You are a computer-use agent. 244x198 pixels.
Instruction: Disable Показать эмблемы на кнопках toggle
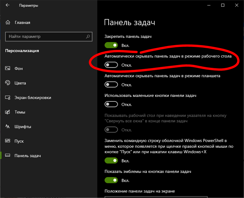pyautogui.click(x=111, y=180)
